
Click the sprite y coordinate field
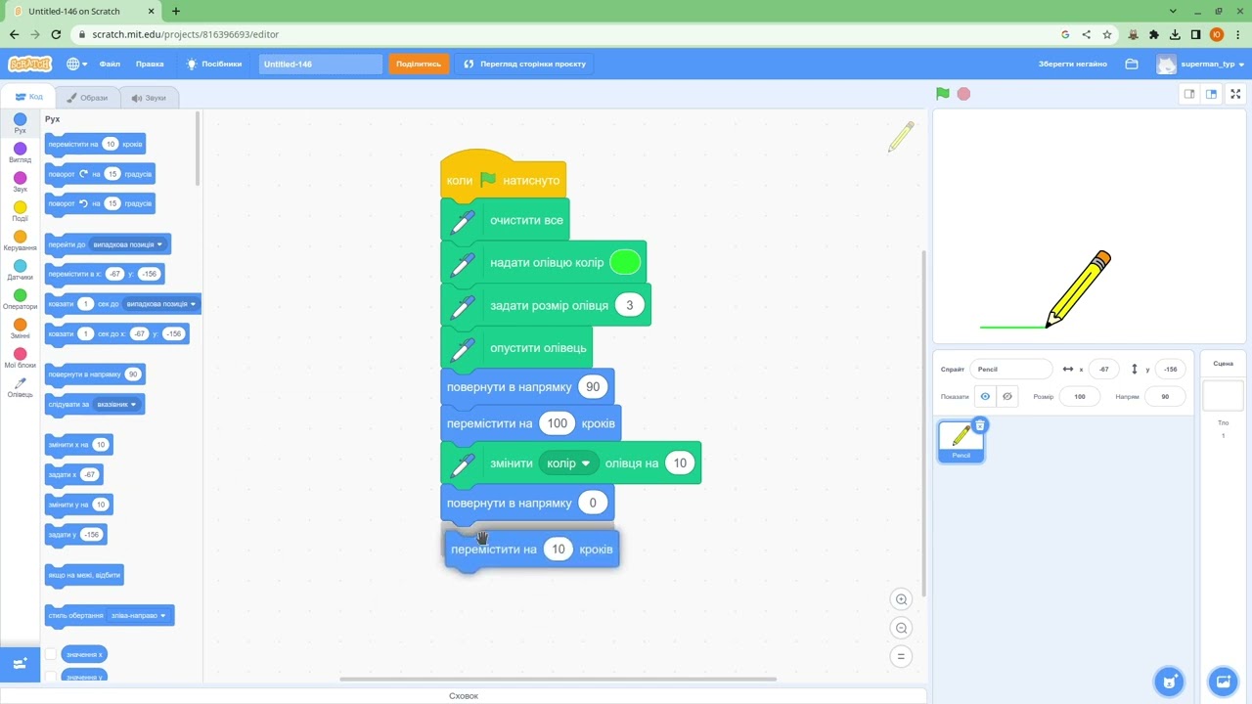click(x=1170, y=370)
